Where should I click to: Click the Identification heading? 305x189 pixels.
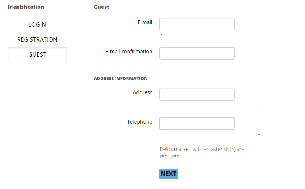(26, 7)
